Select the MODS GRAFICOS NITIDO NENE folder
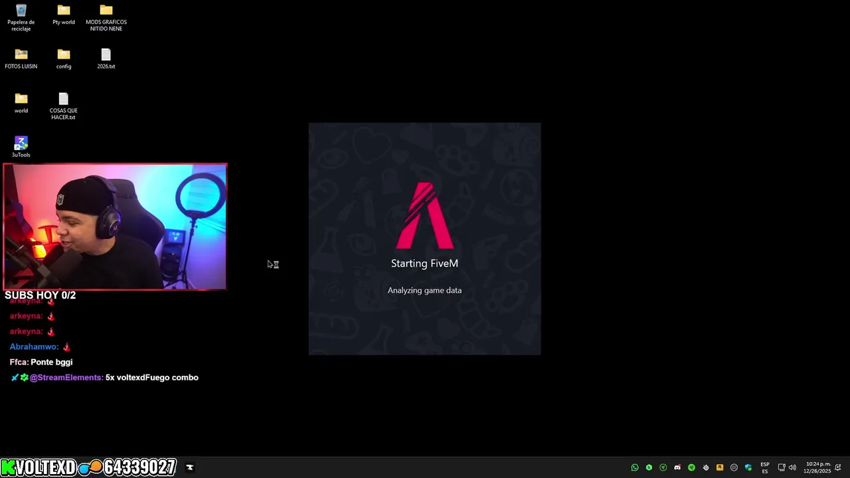This screenshot has height=478, width=850. pyautogui.click(x=106, y=17)
